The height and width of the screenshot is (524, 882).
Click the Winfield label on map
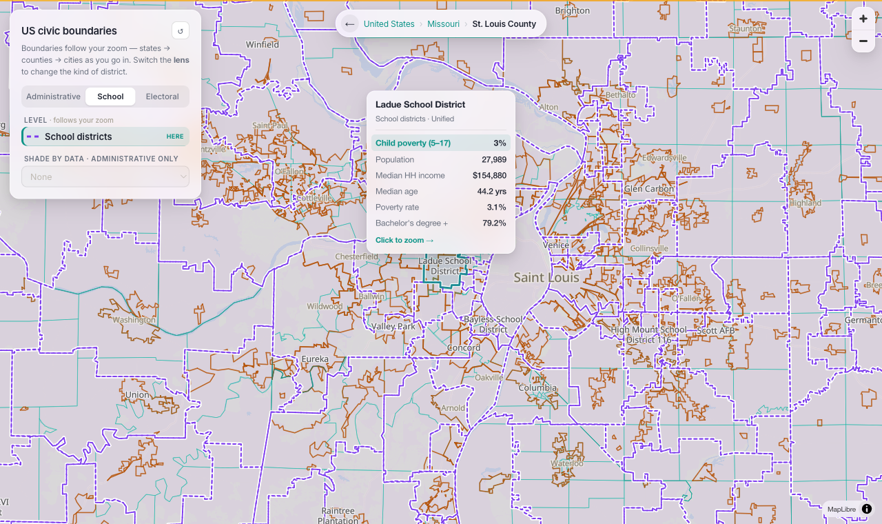click(263, 44)
